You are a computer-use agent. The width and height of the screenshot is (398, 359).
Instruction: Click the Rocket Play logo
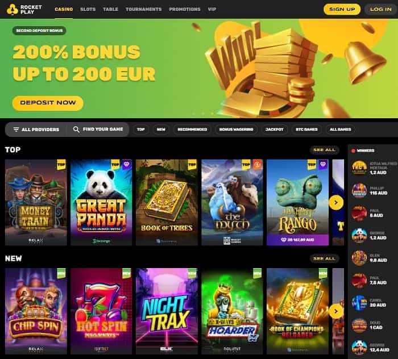(x=24, y=10)
